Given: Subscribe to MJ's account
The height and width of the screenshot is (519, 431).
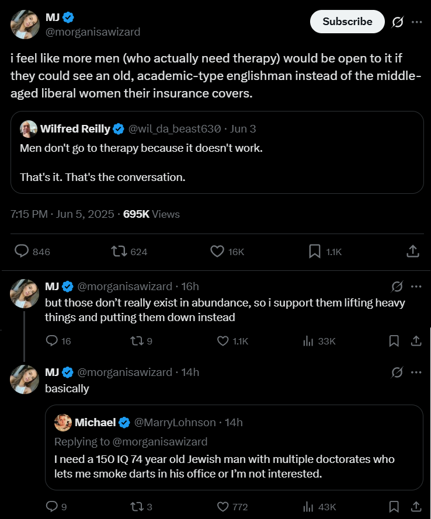Looking at the screenshot, I should pyautogui.click(x=347, y=22).
